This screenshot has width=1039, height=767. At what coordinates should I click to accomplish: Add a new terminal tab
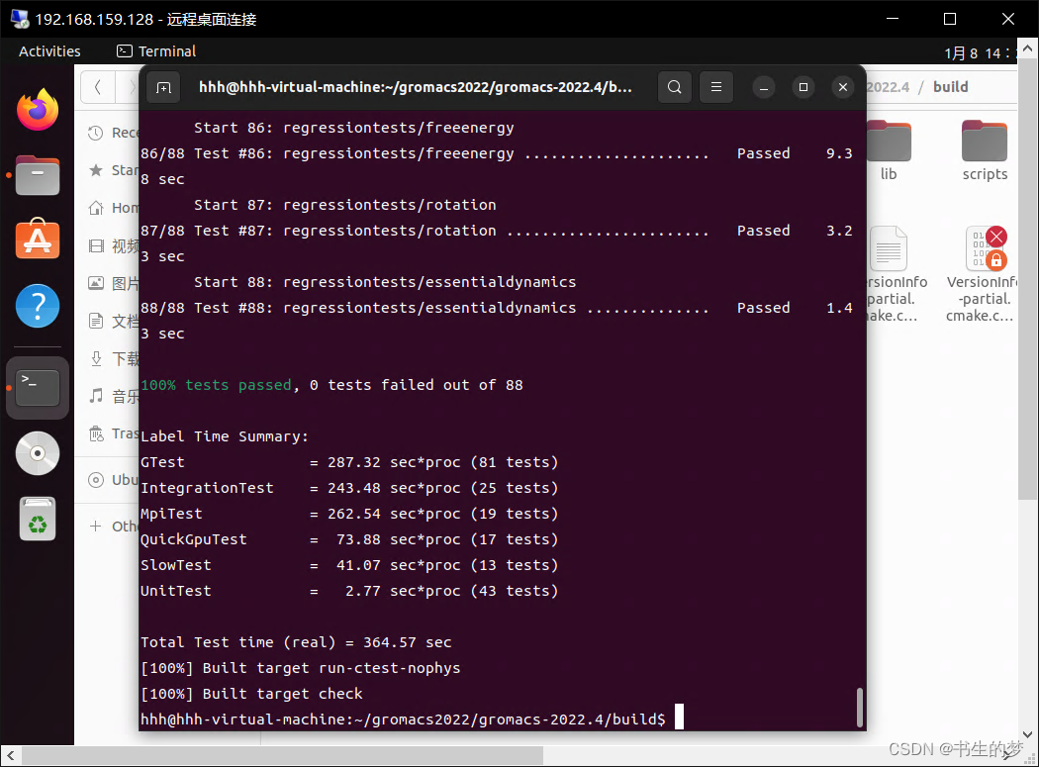163,87
